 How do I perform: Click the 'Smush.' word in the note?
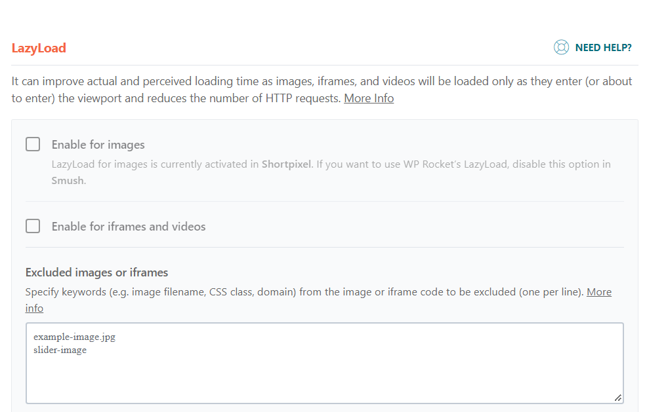(x=69, y=181)
